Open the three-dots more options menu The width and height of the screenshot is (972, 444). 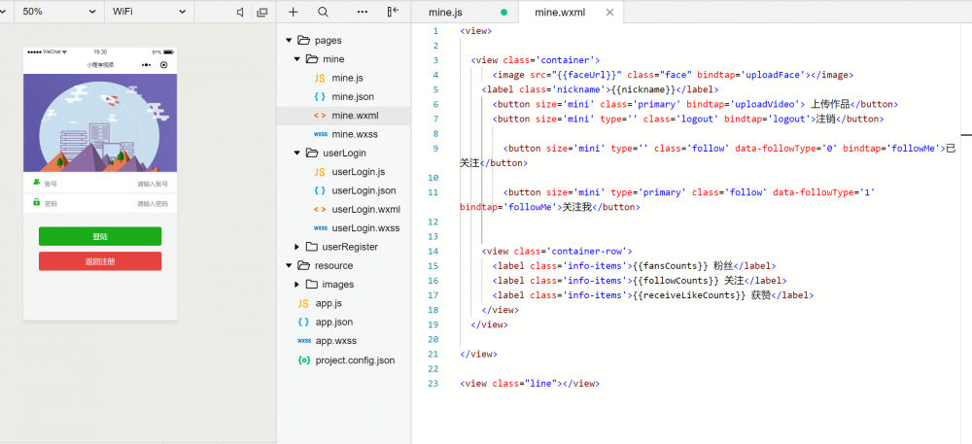pos(363,12)
